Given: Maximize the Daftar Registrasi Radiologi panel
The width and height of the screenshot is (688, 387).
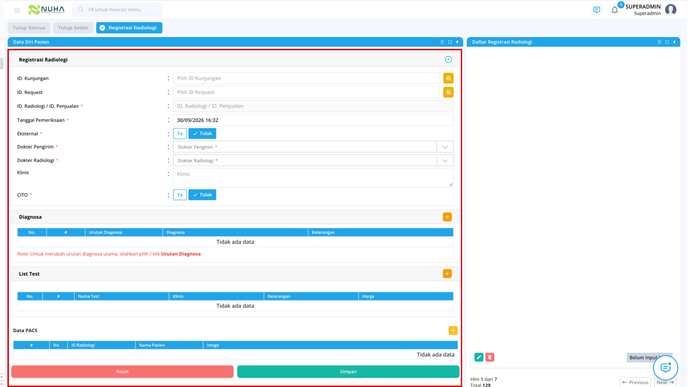Looking at the screenshot, I should pos(667,42).
